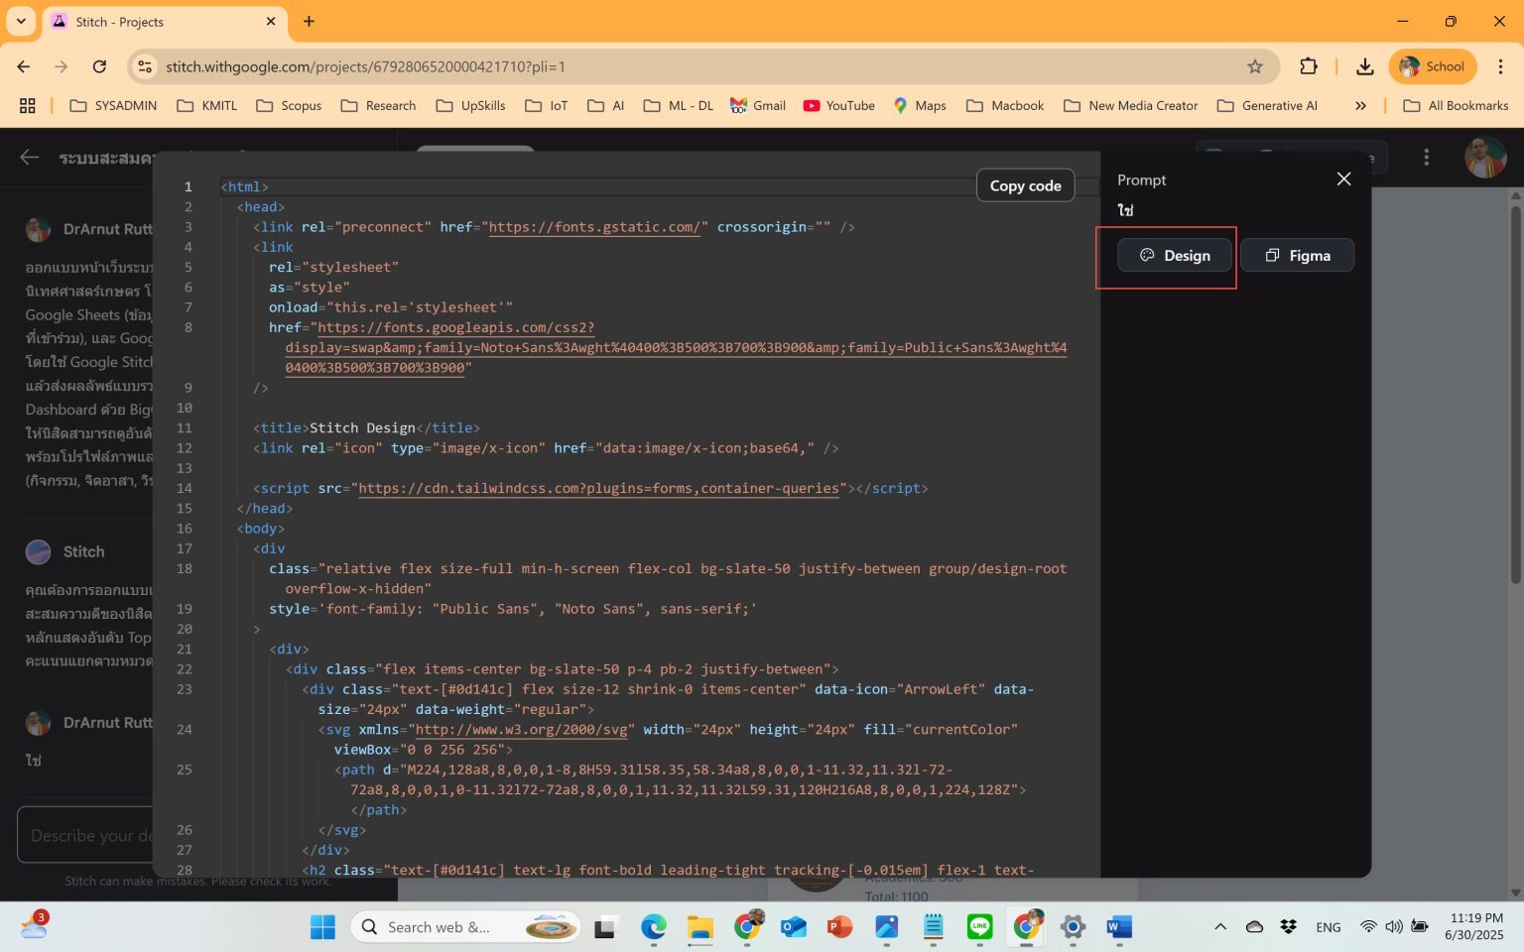Open LINE app from the taskbar
The image size is (1524, 952).
coord(979,927)
